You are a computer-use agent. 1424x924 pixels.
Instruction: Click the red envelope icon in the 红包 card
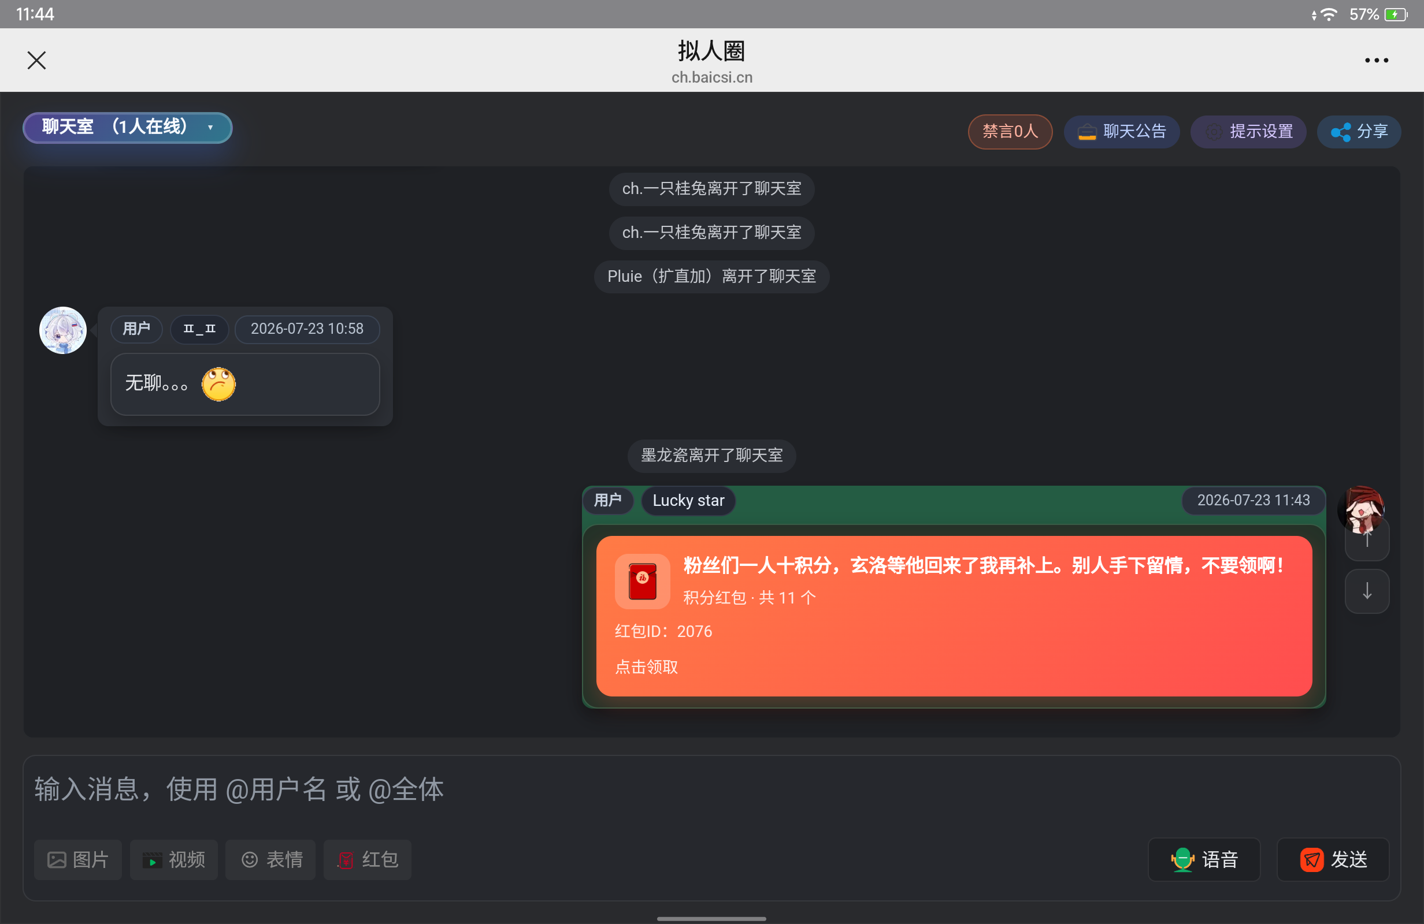pyautogui.click(x=643, y=582)
